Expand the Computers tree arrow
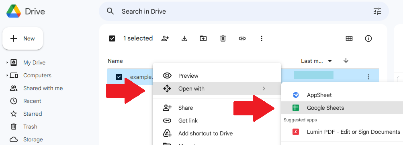This screenshot has width=403, height=145. point(7,75)
